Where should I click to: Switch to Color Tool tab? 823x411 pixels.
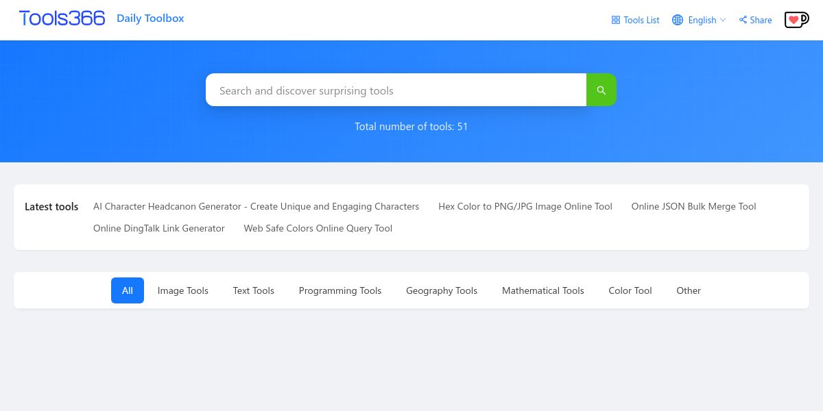[x=630, y=290]
